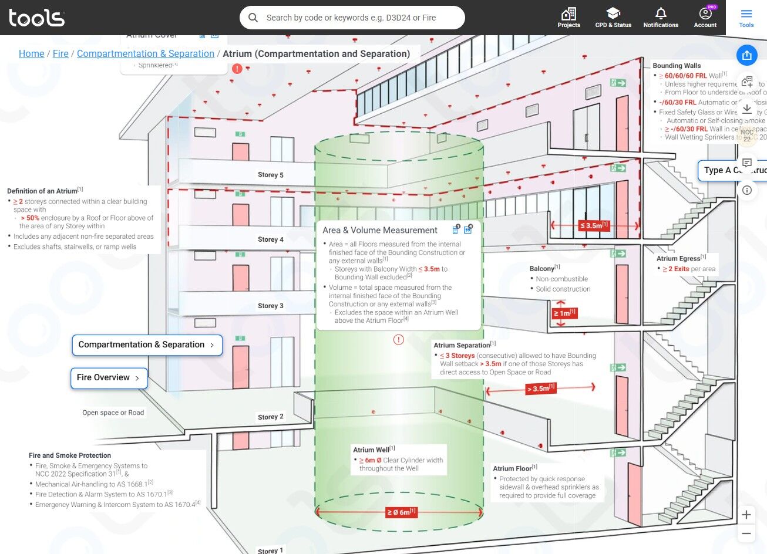
Task: Open the Fire Overview card
Action: (109, 378)
